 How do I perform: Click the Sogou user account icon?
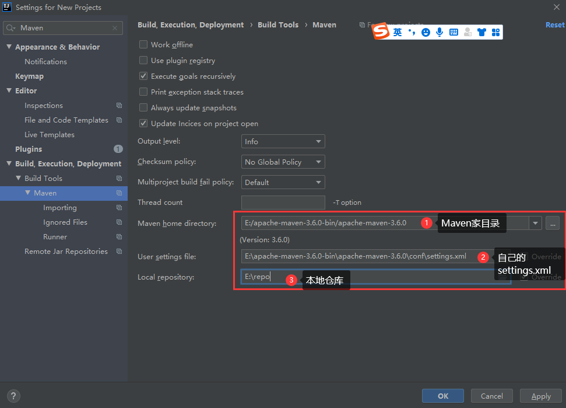(x=468, y=32)
